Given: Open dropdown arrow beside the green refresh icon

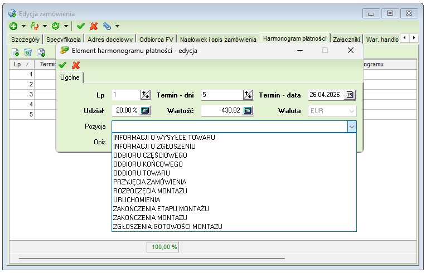Looking at the screenshot, I should click(66, 26).
